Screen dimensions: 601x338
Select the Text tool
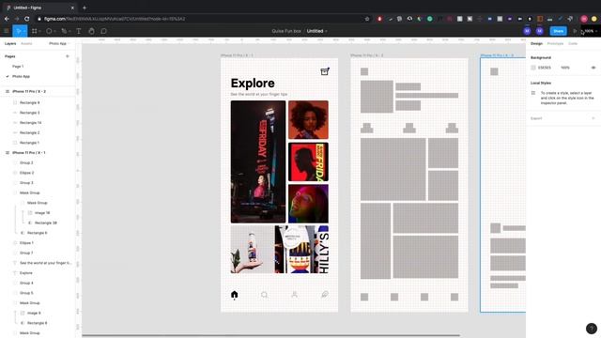79,31
